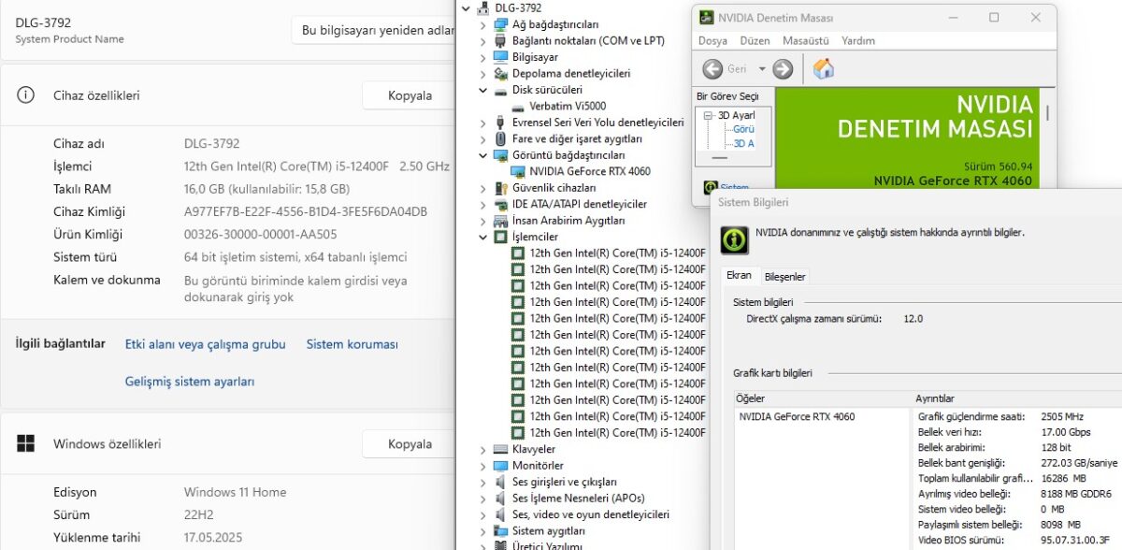Select Verbatim Vi5000 under Disk sürücüleri
Viewport: 1122px width, 550px height.
[568, 106]
